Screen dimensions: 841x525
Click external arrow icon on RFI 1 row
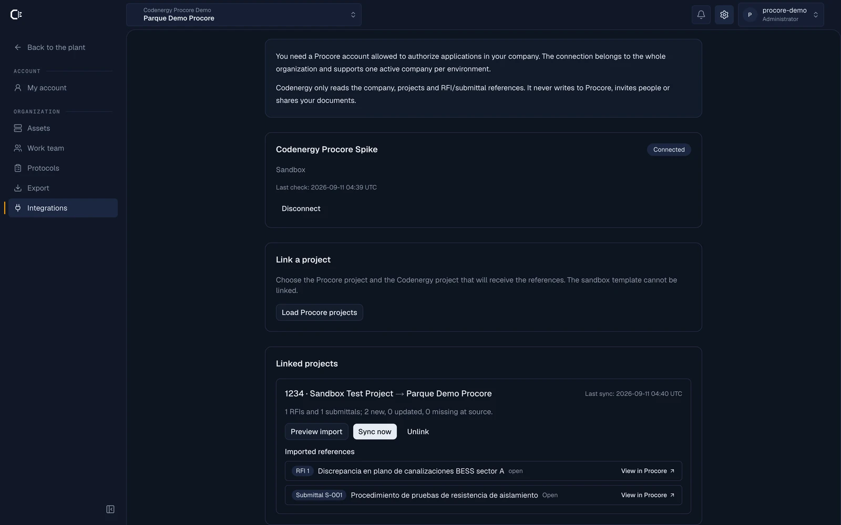click(672, 471)
